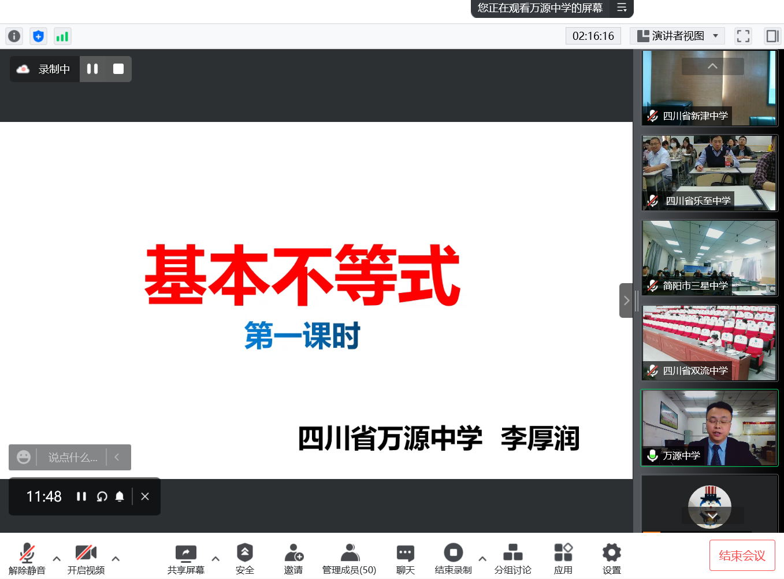Open the Settings (设置) gear
The width and height of the screenshot is (784, 579).
coord(611,559)
